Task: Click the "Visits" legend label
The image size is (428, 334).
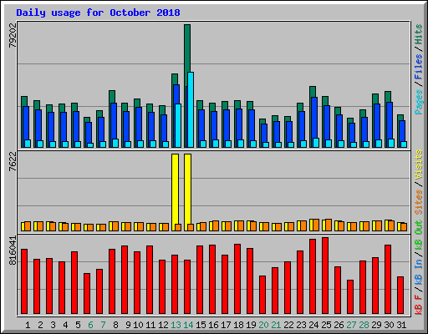Action: point(419,165)
